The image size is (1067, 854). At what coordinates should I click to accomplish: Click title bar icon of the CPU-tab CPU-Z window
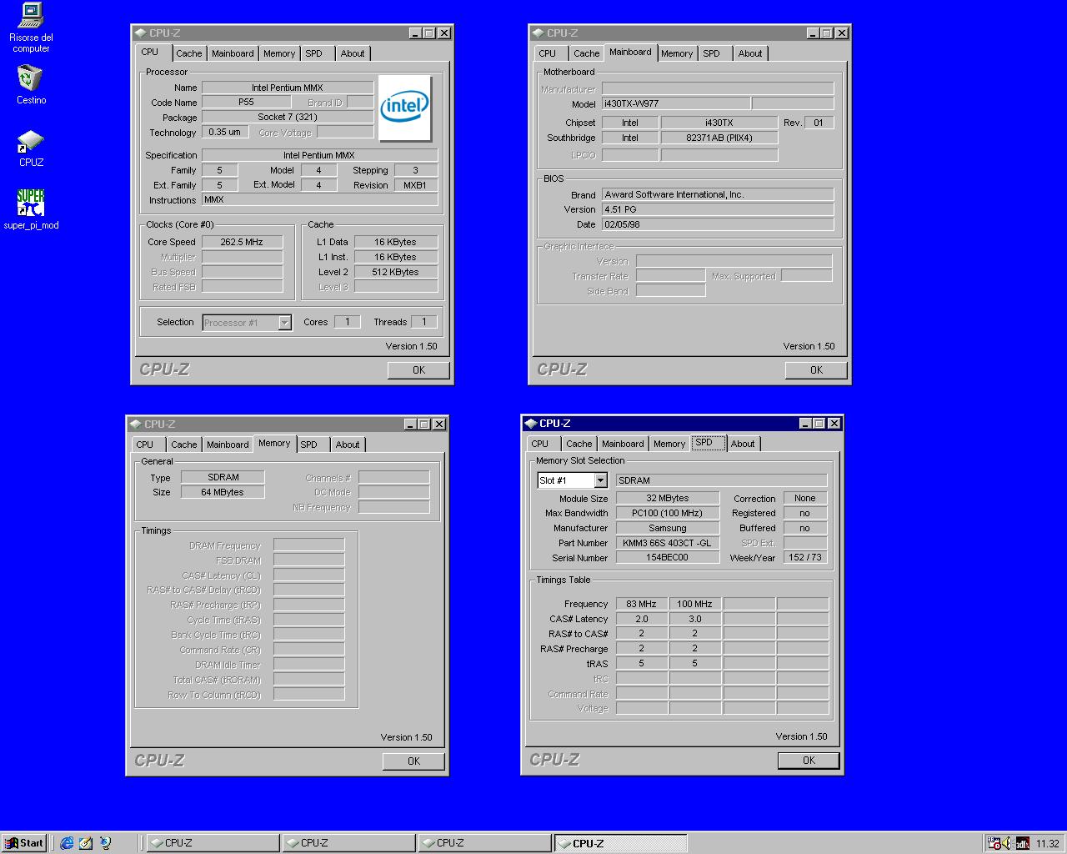pos(141,33)
